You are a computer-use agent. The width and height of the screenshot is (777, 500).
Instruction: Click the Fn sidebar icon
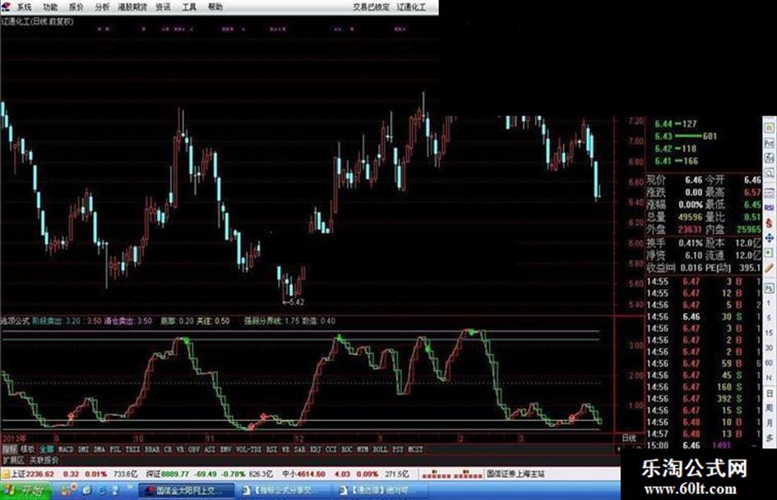(770, 143)
